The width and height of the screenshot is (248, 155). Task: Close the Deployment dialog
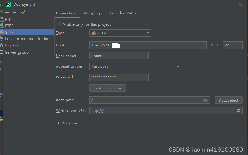(240, 4)
